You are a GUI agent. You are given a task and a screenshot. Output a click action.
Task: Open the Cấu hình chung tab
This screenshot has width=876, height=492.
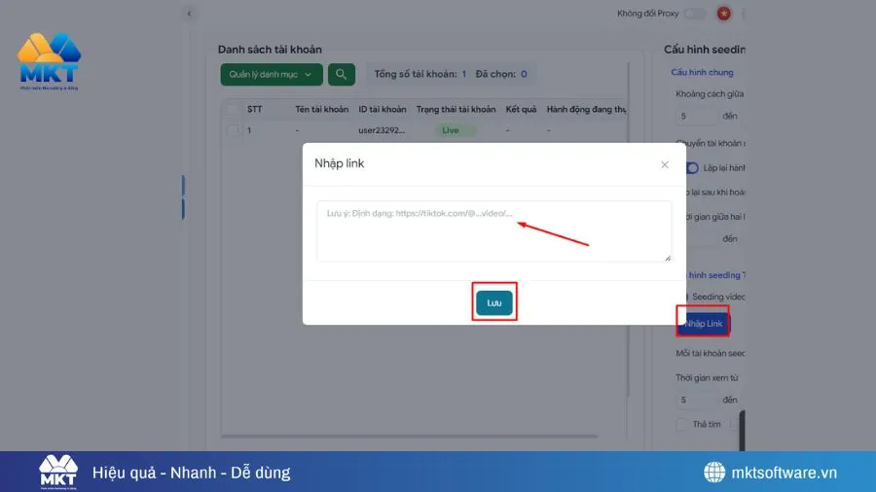coord(702,72)
